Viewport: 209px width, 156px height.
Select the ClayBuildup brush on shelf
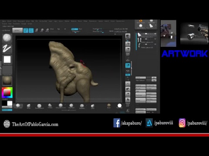pos(18,106)
